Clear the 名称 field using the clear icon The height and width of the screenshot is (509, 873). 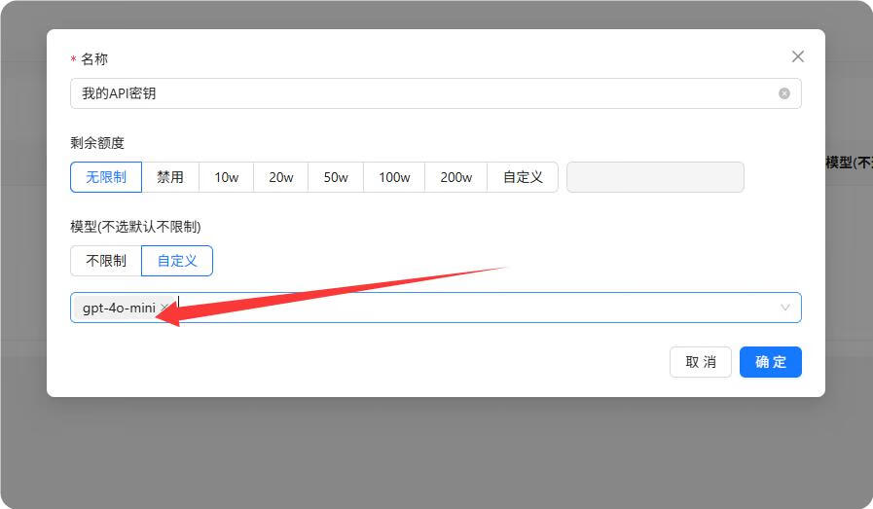[784, 93]
